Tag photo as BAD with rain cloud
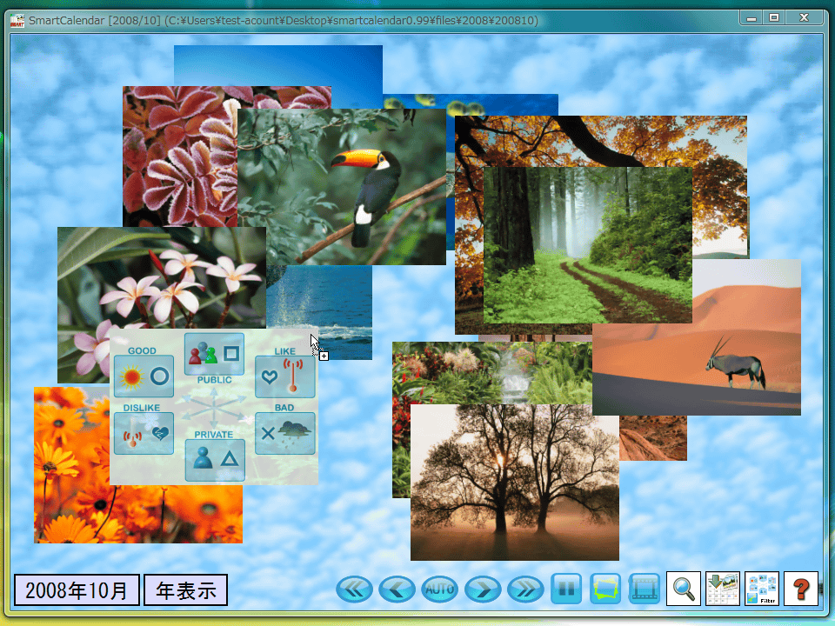 [285, 433]
